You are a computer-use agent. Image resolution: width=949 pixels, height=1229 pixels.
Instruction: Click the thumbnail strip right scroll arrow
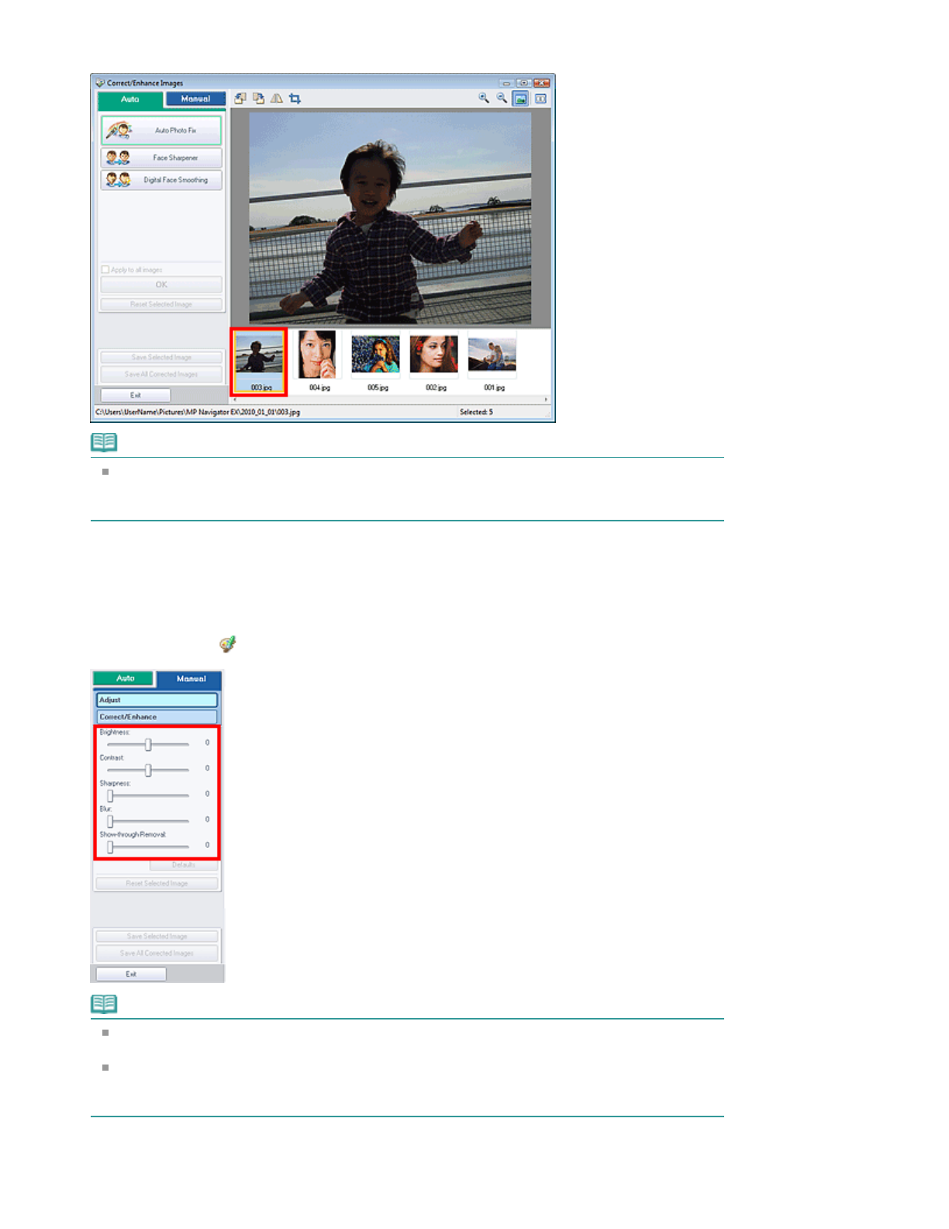pos(546,400)
